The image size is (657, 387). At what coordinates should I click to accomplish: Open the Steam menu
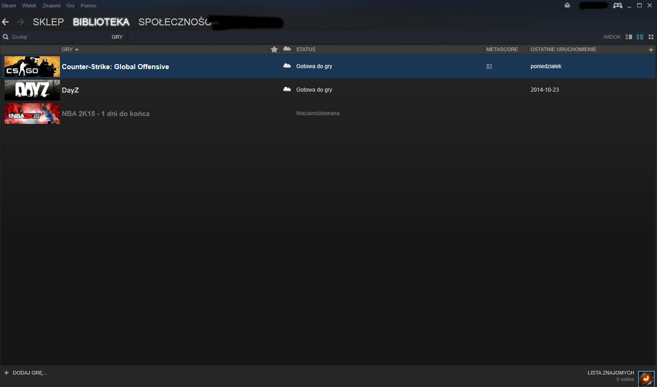pyautogui.click(x=8, y=6)
